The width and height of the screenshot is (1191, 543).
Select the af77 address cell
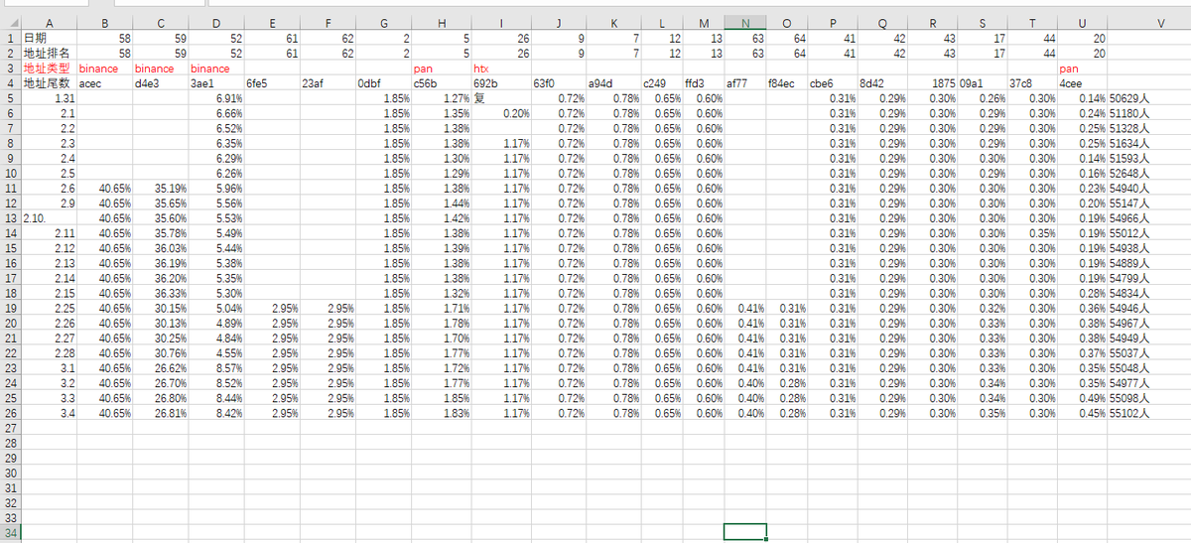pos(745,83)
